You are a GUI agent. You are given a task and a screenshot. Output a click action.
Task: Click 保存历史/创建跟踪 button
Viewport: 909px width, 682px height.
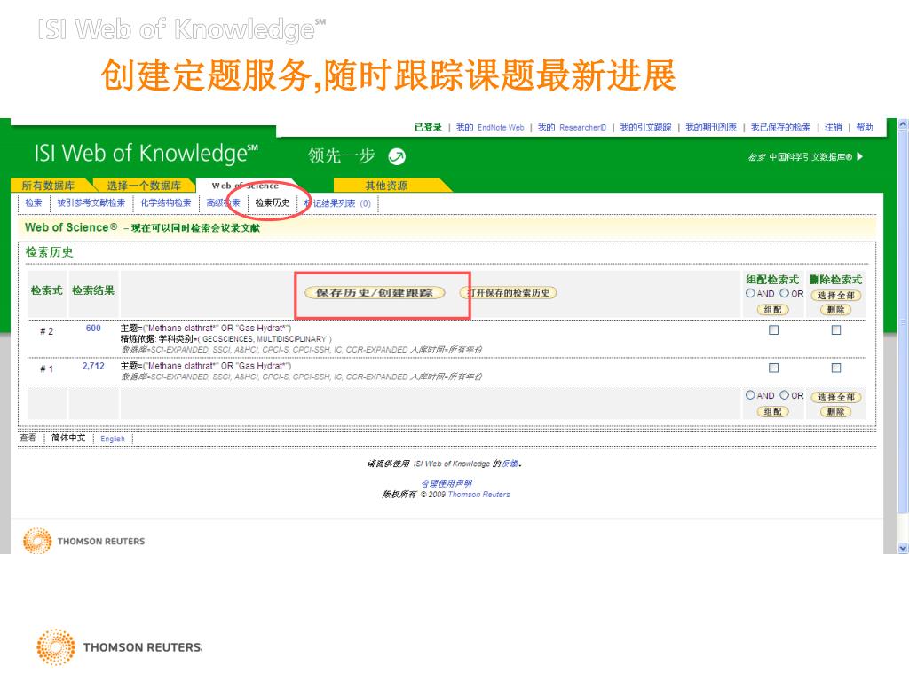pos(375,293)
